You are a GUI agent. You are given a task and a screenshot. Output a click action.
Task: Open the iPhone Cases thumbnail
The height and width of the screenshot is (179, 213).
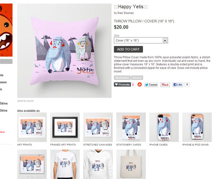pyautogui.click(x=164, y=127)
